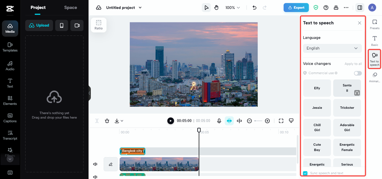The width and height of the screenshot is (382, 179).
Task: Close the Text to speech panel
Action: point(360,23)
